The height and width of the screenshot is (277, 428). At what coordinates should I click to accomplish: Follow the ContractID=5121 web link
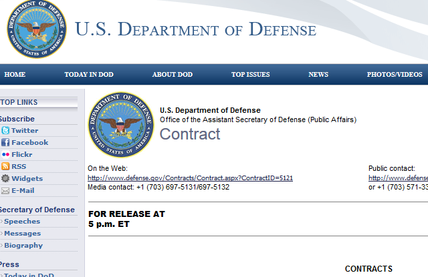coord(190,178)
